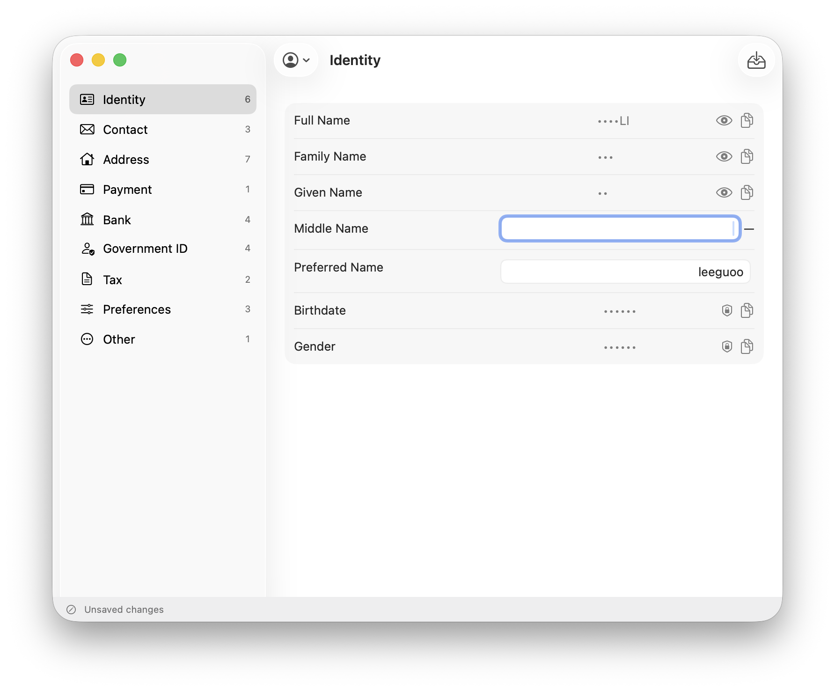Click the masked Family Name dots
The width and height of the screenshot is (835, 691).
coord(605,157)
